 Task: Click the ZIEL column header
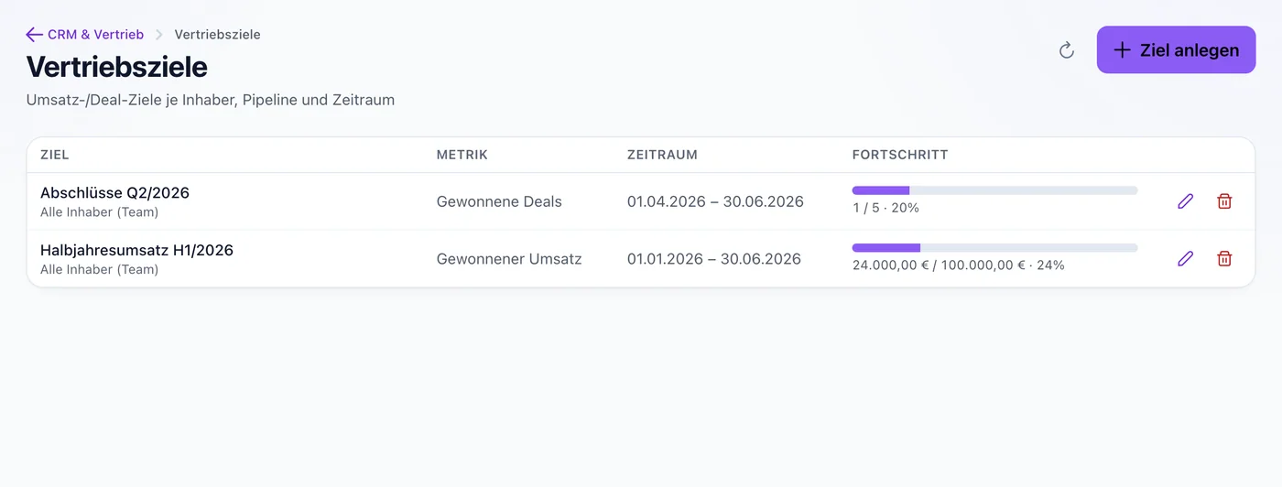coord(55,155)
